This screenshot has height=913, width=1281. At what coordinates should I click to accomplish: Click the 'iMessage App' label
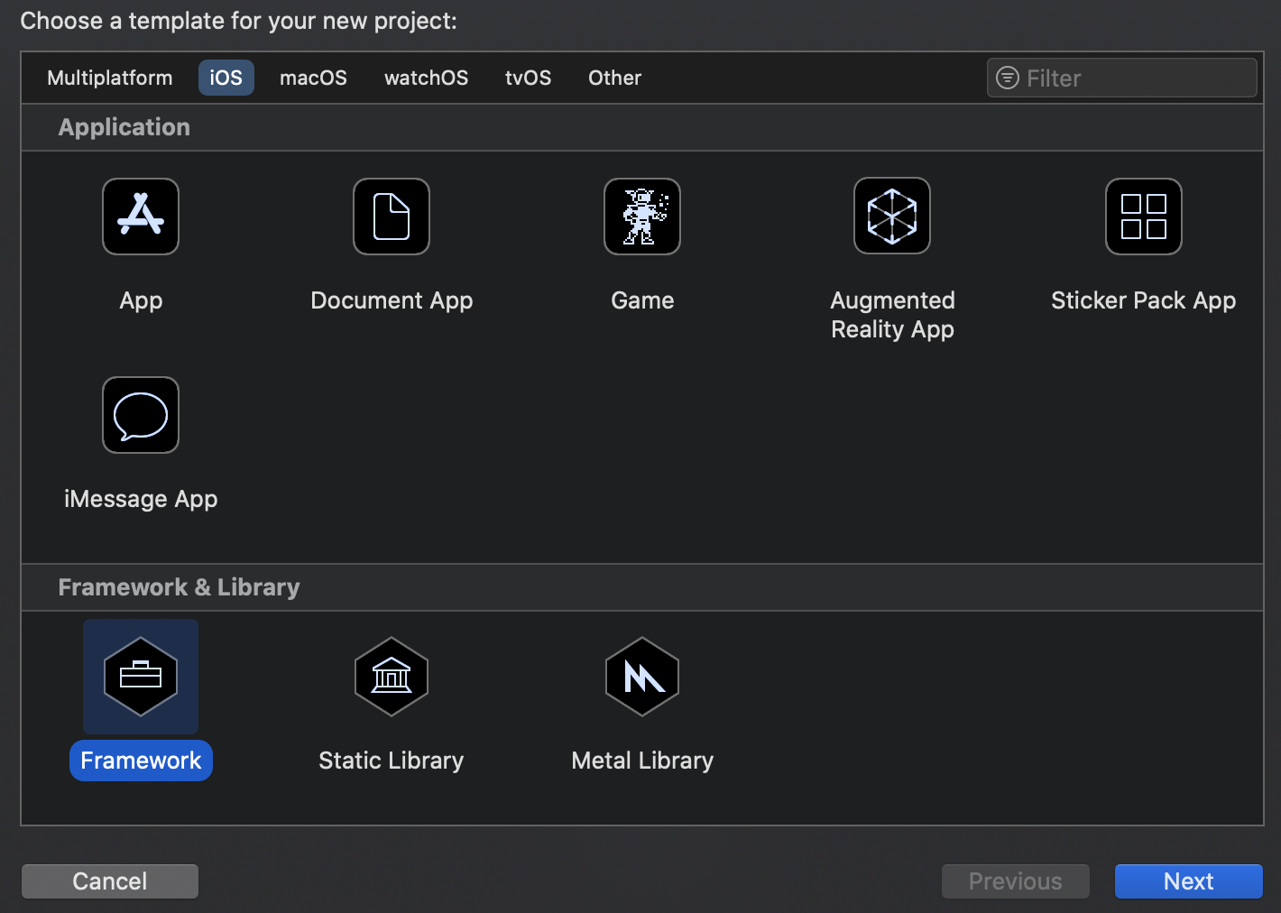(141, 499)
